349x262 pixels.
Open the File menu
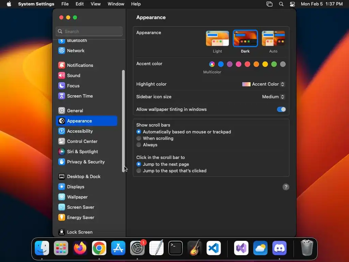point(65,4)
